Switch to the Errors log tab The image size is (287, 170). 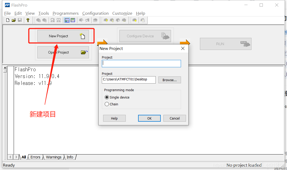pyautogui.click(x=35, y=157)
